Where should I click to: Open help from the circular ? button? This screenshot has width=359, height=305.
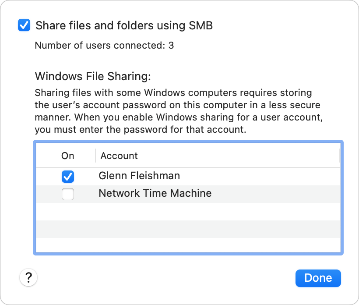(28, 277)
